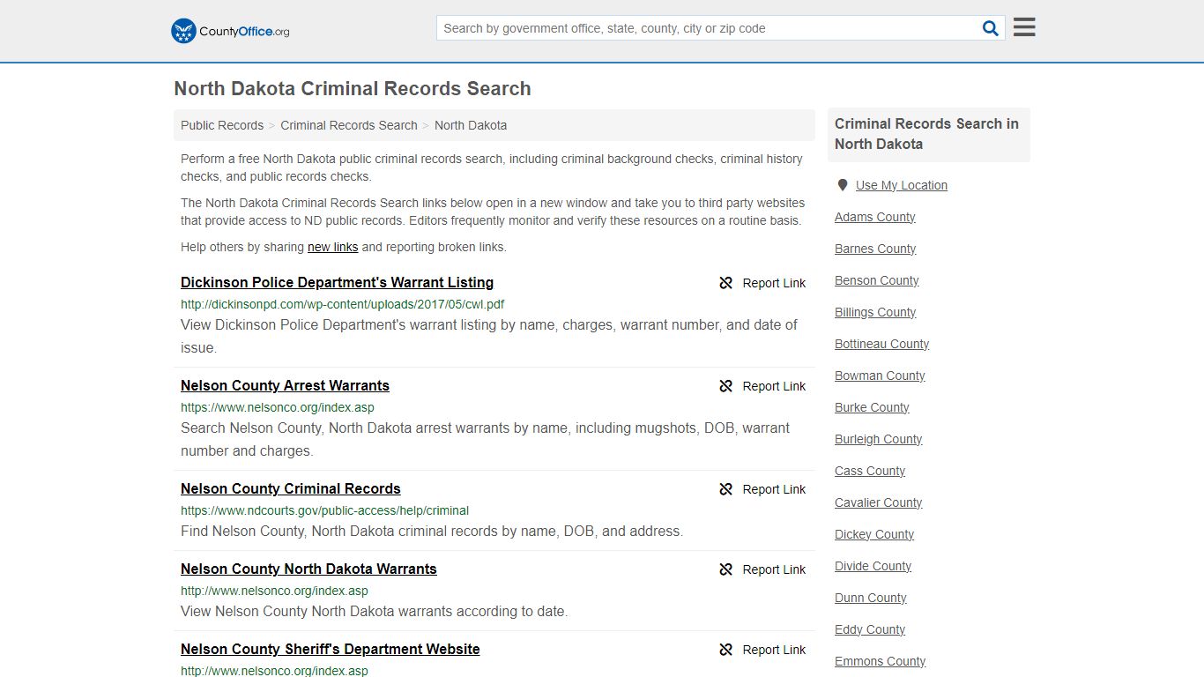Open Nelson County Sheriff's Department Website link
The image size is (1204, 677).
(x=331, y=649)
